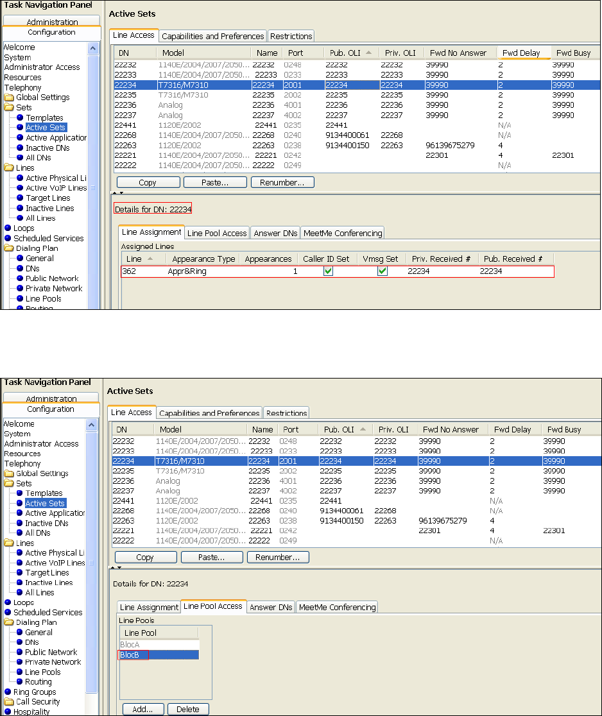Switch to MeetMe Conferencing tab in upper window
The image size is (602, 716).
pos(343,233)
